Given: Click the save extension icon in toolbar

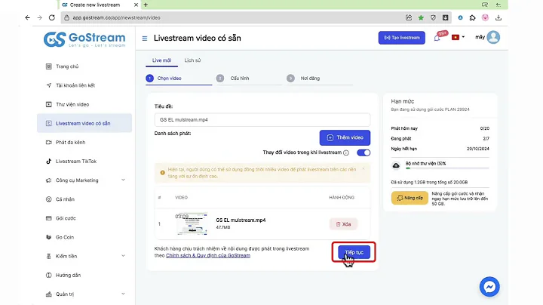Looking at the screenshot, I should coord(446,17).
